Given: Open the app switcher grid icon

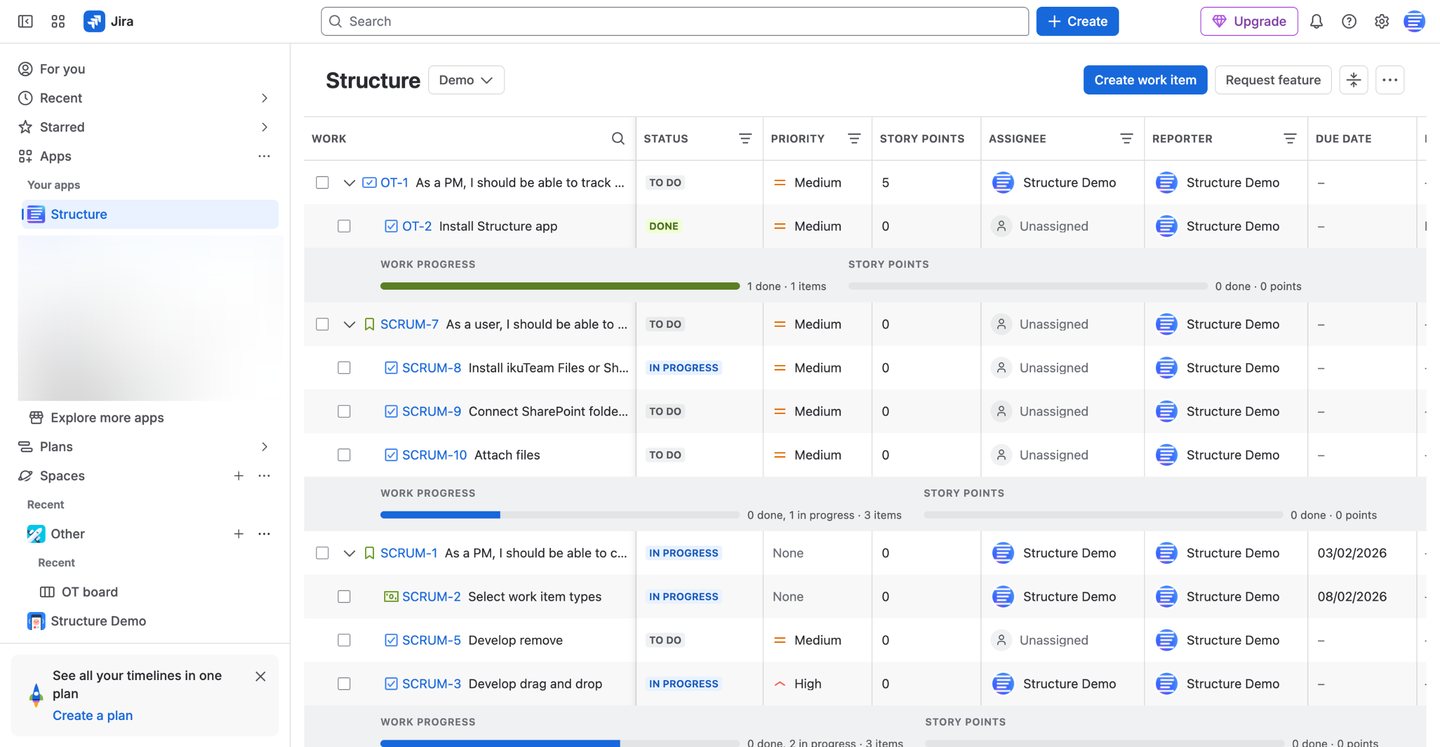Looking at the screenshot, I should (x=58, y=21).
